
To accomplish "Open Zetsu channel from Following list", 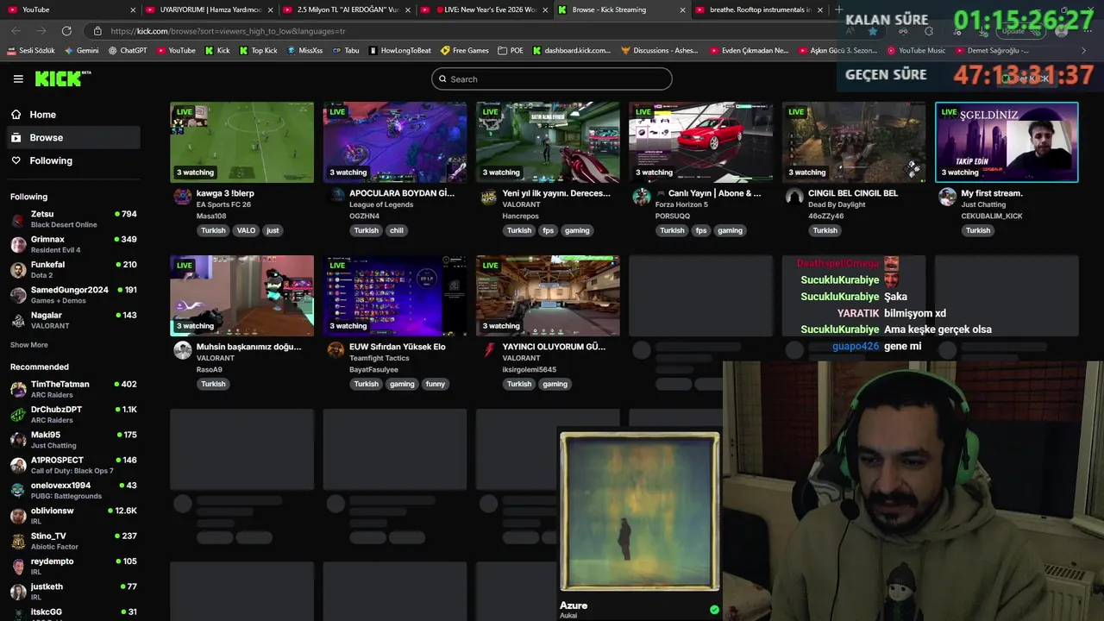I will click(x=73, y=219).
